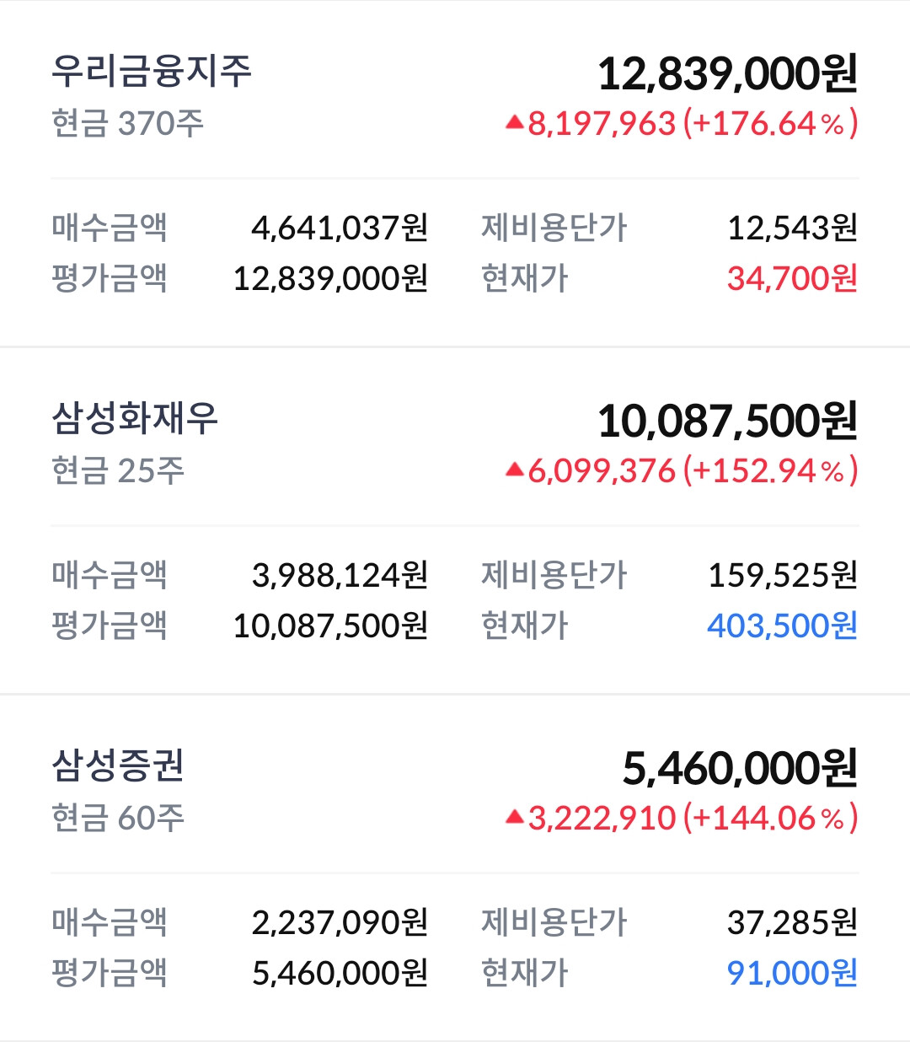This screenshot has width=910, height=1042.
Task: Click the blue current price 91,000원
Action: (x=793, y=973)
